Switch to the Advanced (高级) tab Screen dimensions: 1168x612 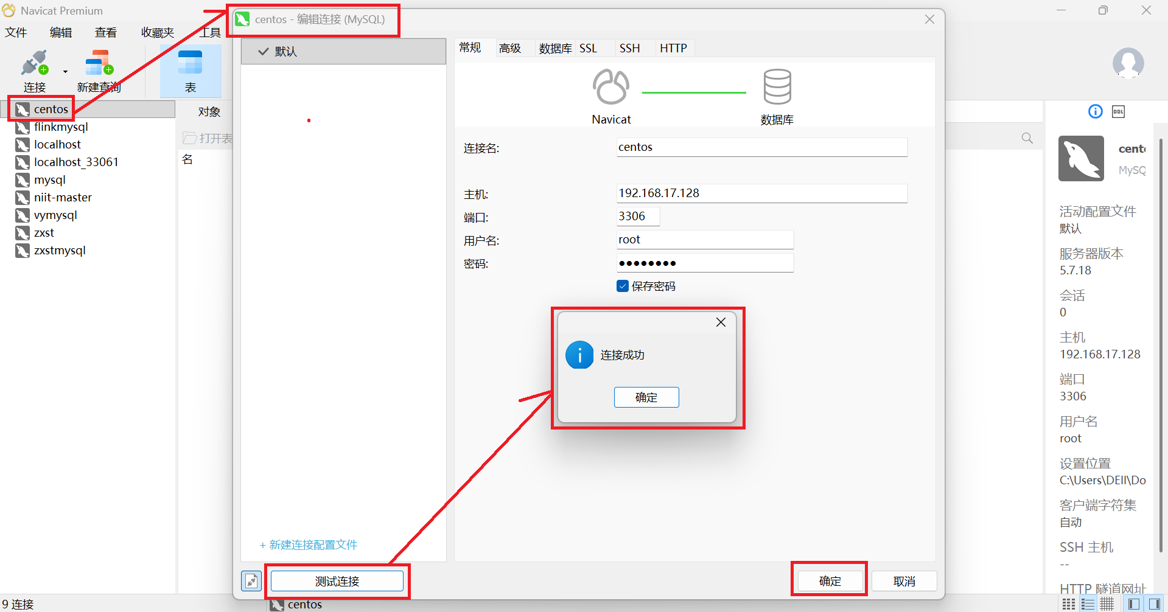pos(510,48)
